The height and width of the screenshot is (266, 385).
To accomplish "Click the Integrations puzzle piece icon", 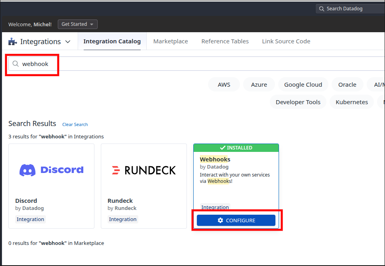I will [x=12, y=42].
